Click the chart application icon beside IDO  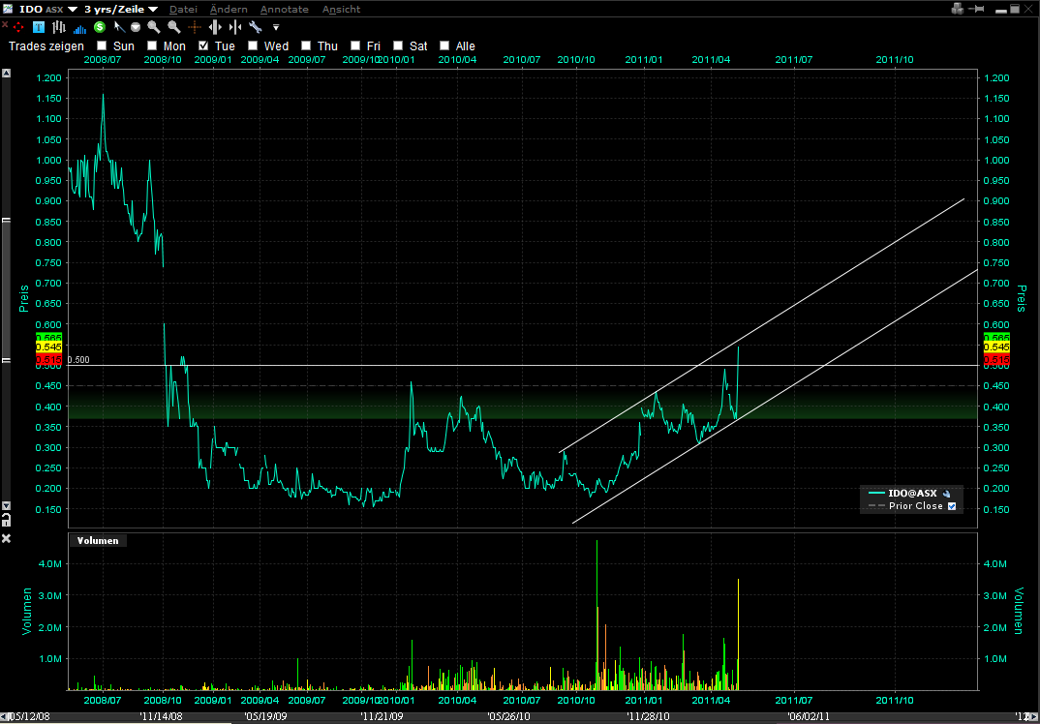(x=10, y=9)
